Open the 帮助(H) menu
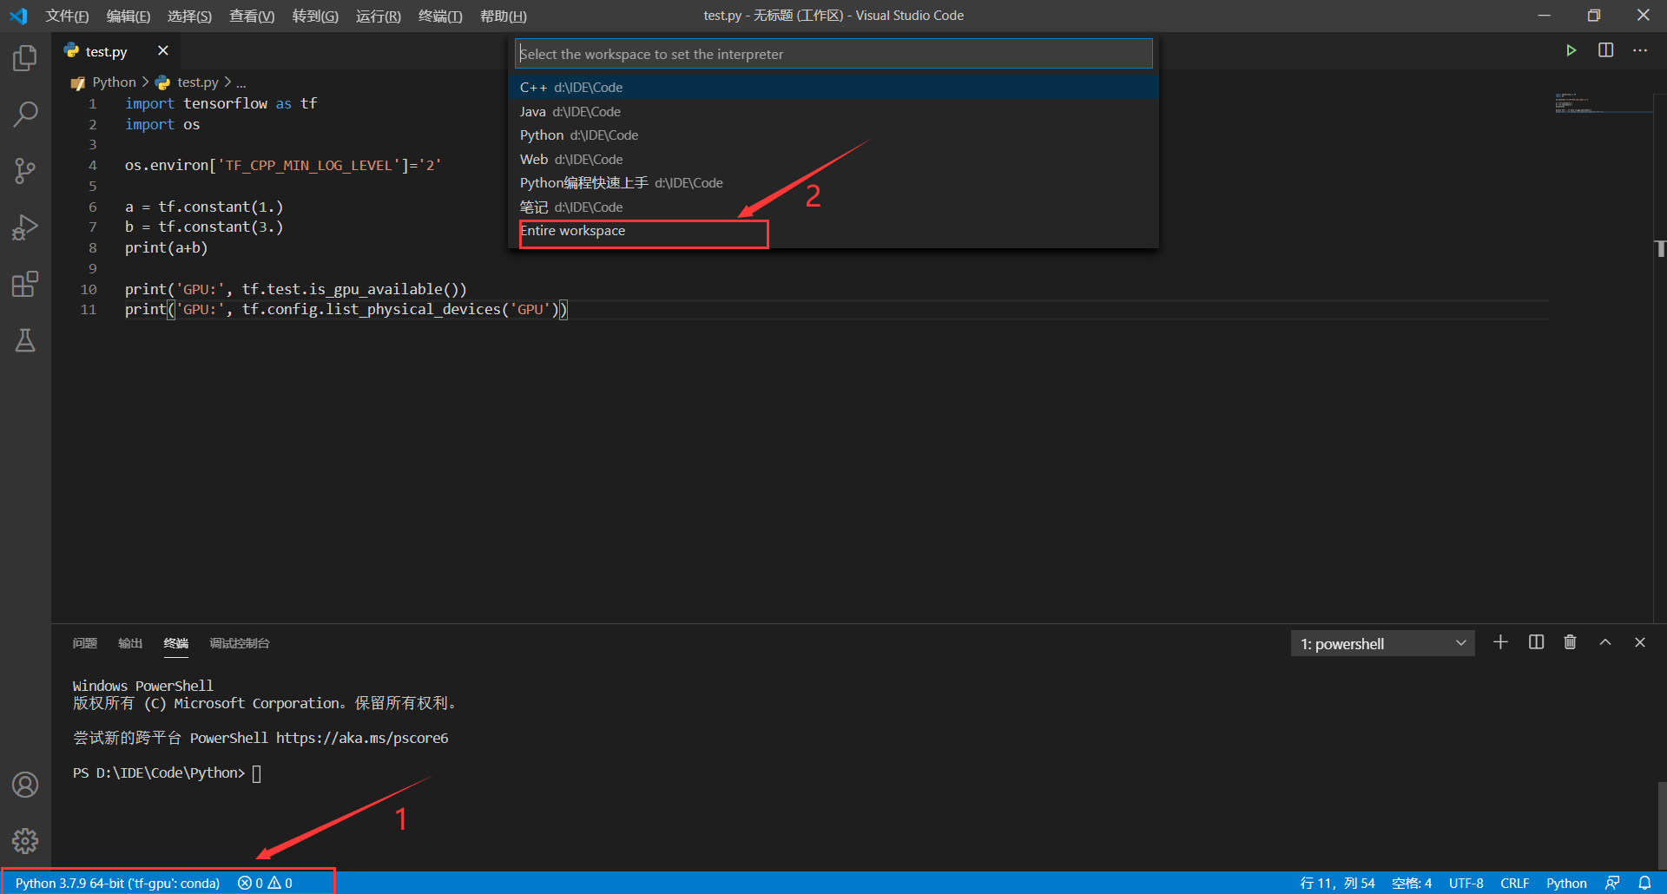The image size is (1667, 894). (x=504, y=16)
